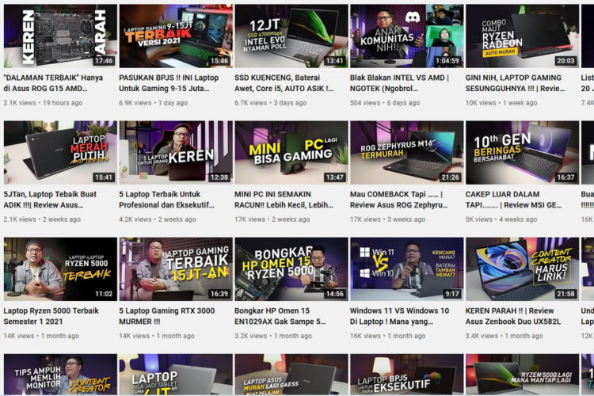
Task: Play the 12JT Intel Evo laptop thumbnail
Action: pos(291,36)
